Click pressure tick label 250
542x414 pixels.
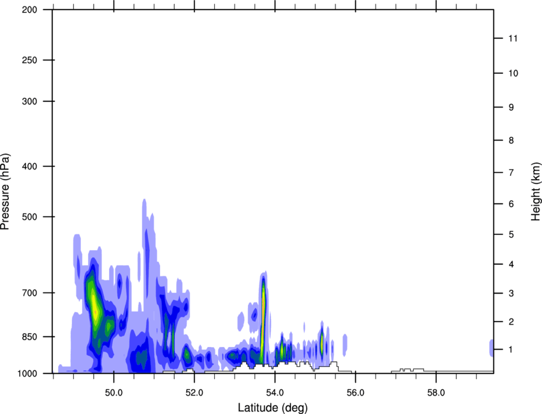coord(29,60)
